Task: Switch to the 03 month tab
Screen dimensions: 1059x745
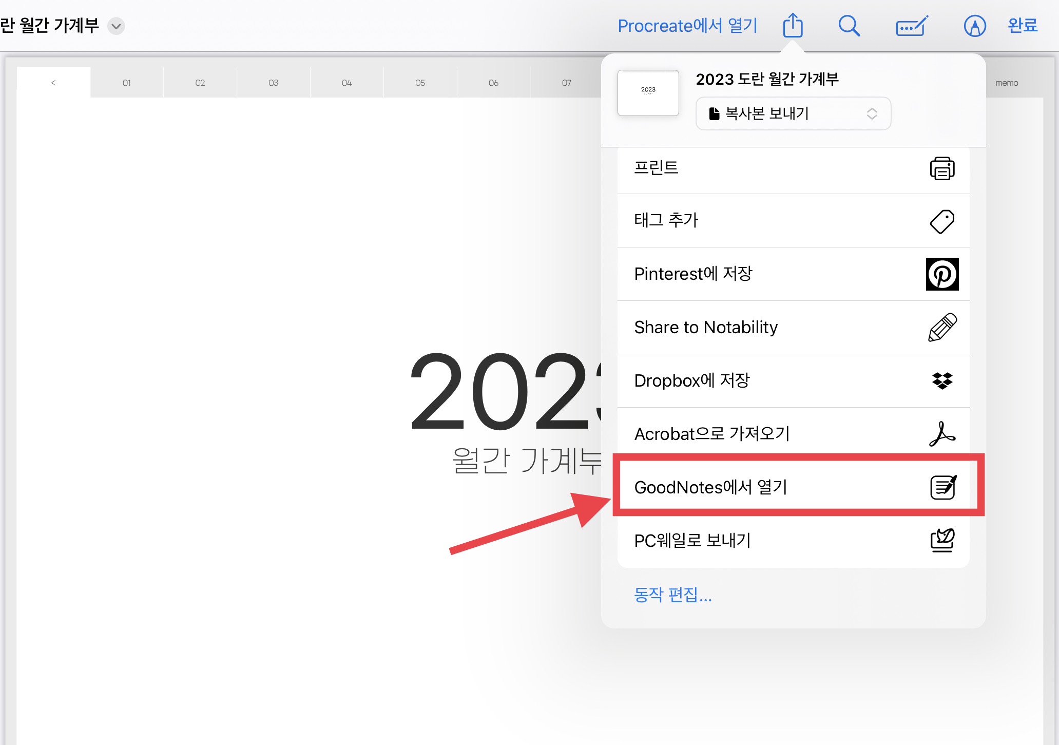Action: coord(273,83)
